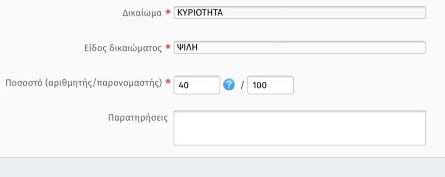Click the red asterisk beside Ποσοστό label
Screen dimensions: 445x177
(x=168, y=82)
